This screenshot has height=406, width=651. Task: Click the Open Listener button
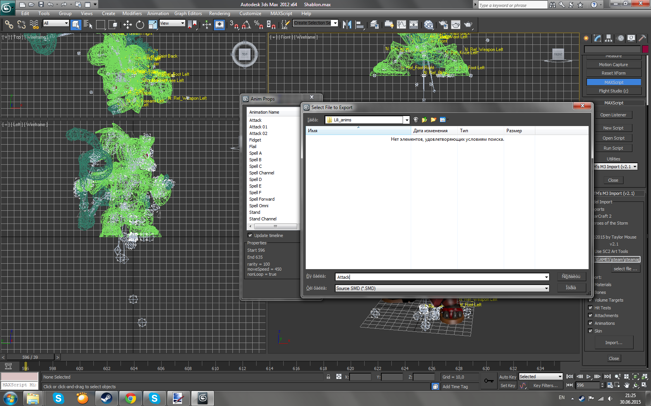(613, 115)
